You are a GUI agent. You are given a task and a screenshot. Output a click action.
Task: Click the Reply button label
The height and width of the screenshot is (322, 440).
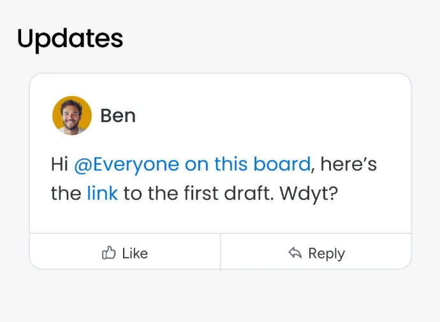[326, 254]
